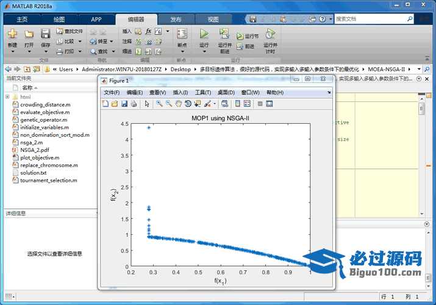Viewport: 436px width, 305px height.
Task: Select solution.txt file
Action: (34, 173)
